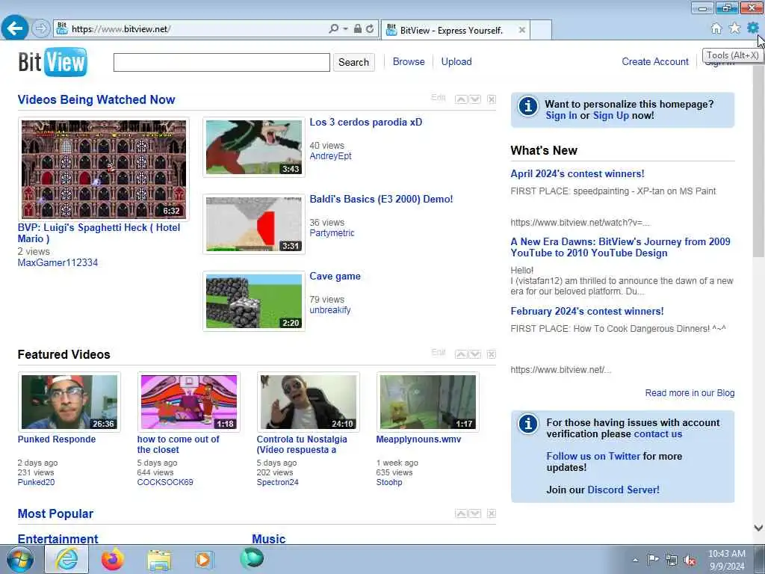This screenshot has height=574, width=765.
Task: Click the Search button
Action: pyautogui.click(x=353, y=63)
